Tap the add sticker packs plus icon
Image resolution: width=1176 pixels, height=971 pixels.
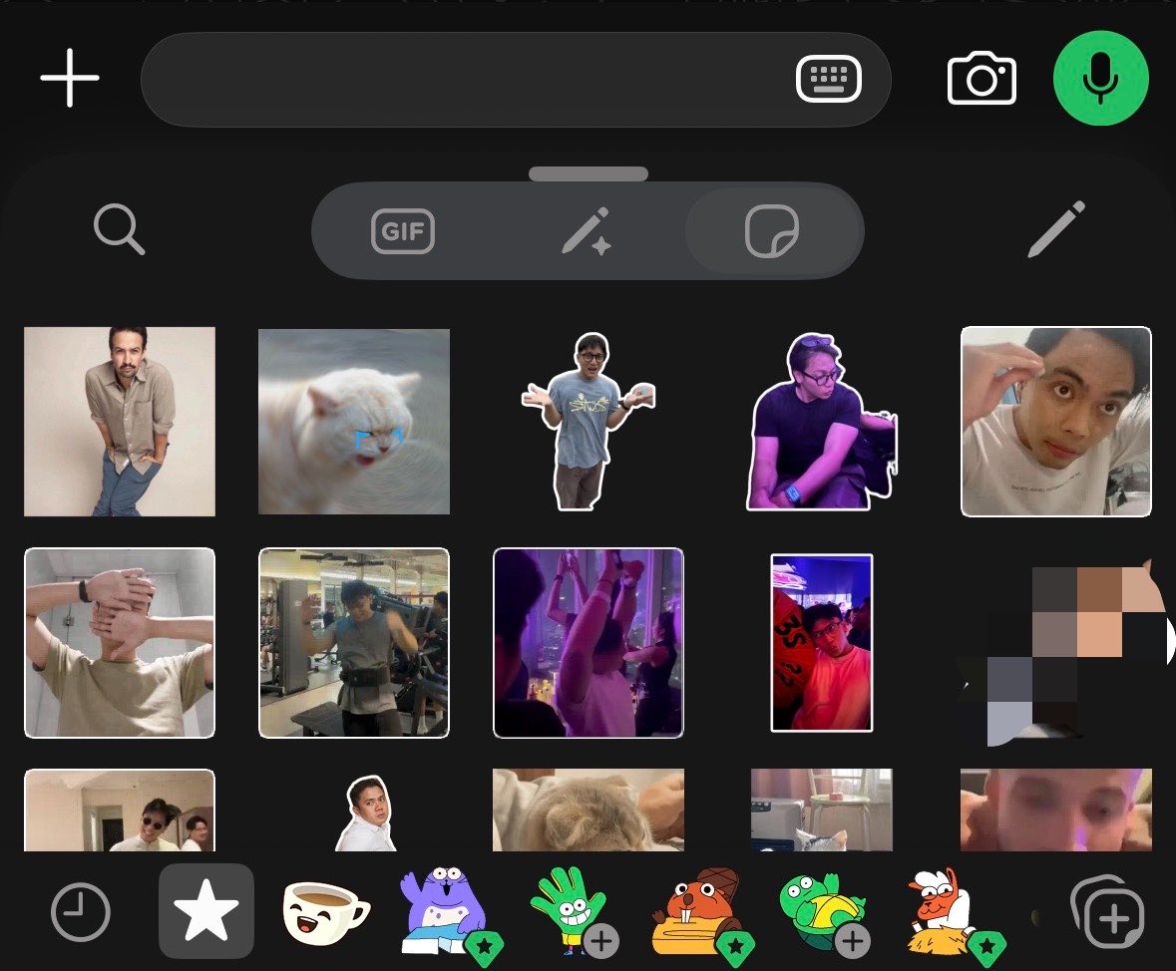pos(1108,913)
